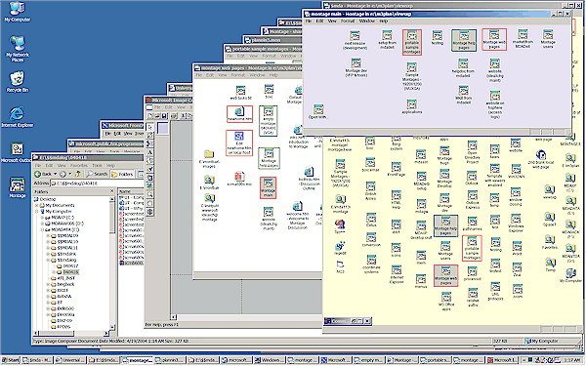Image resolution: width=586 pixels, height=366 pixels.
Task: Open 'coordinate systems' icon in yellow window
Action: pyautogui.click(x=371, y=264)
